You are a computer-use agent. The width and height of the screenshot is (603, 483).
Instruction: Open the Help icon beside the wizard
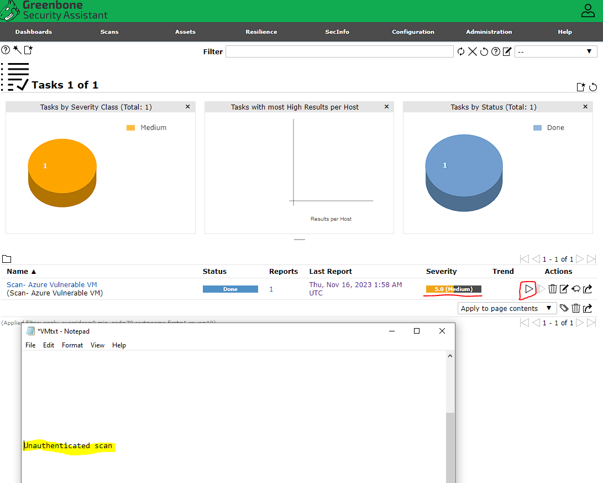coord(6,50)
